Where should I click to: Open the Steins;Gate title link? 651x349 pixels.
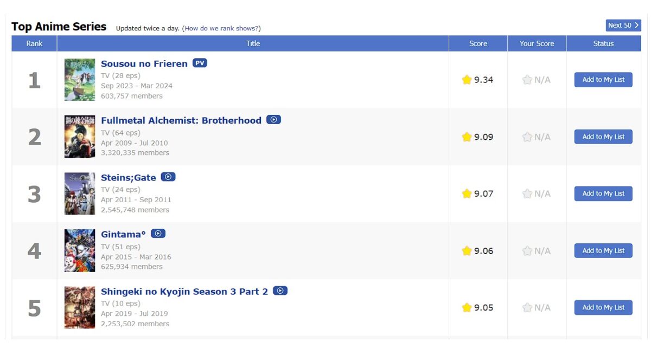click(x=129, y=177)
